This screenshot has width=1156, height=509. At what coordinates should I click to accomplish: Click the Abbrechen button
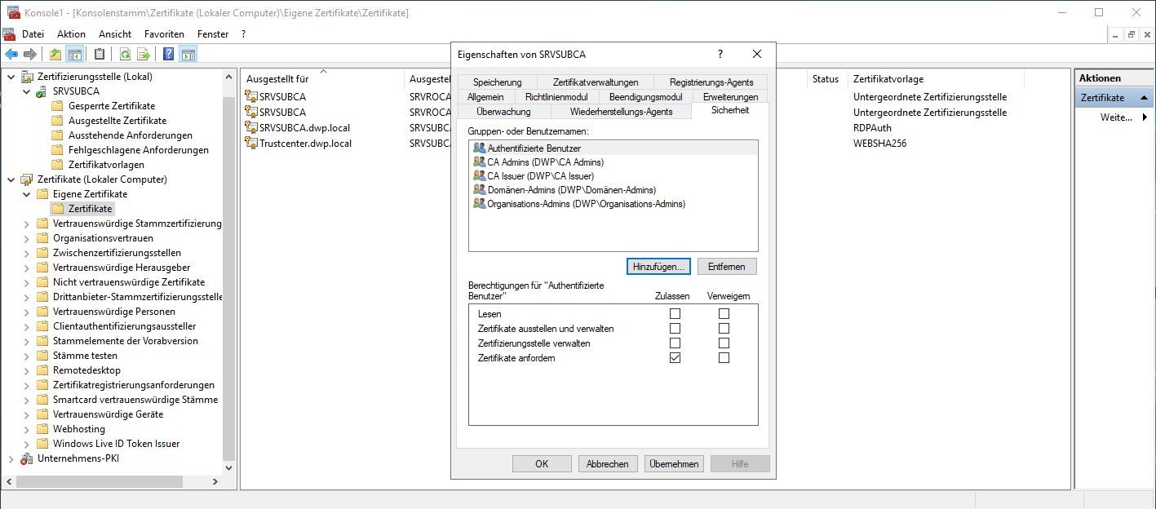tap(608, 463)
